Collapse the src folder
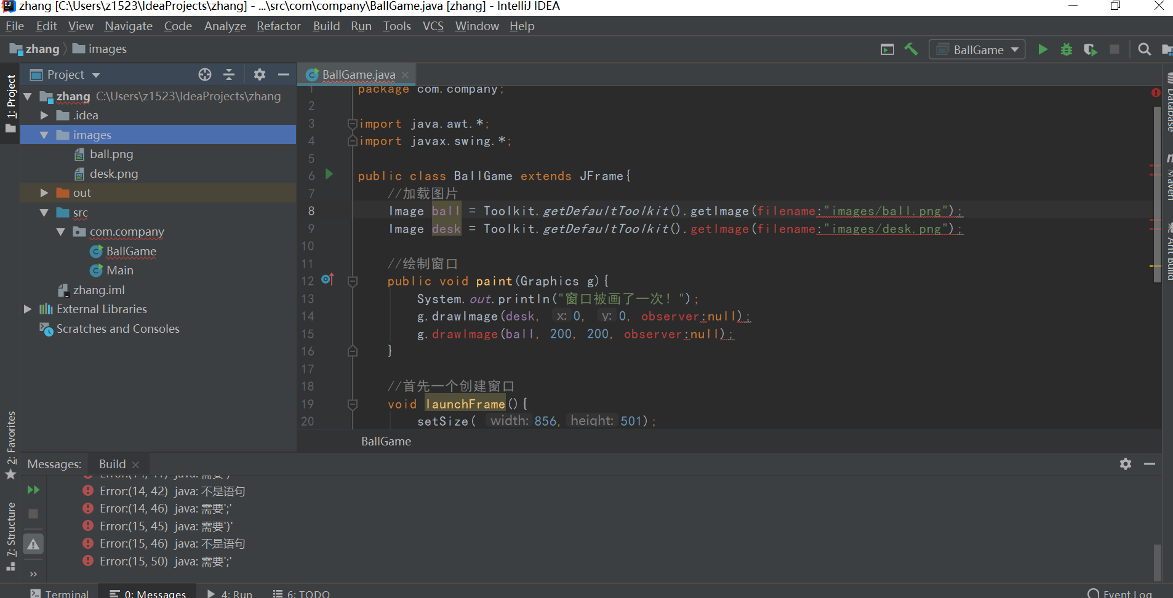Screen dimensions: 1173x598 point(44,212)
